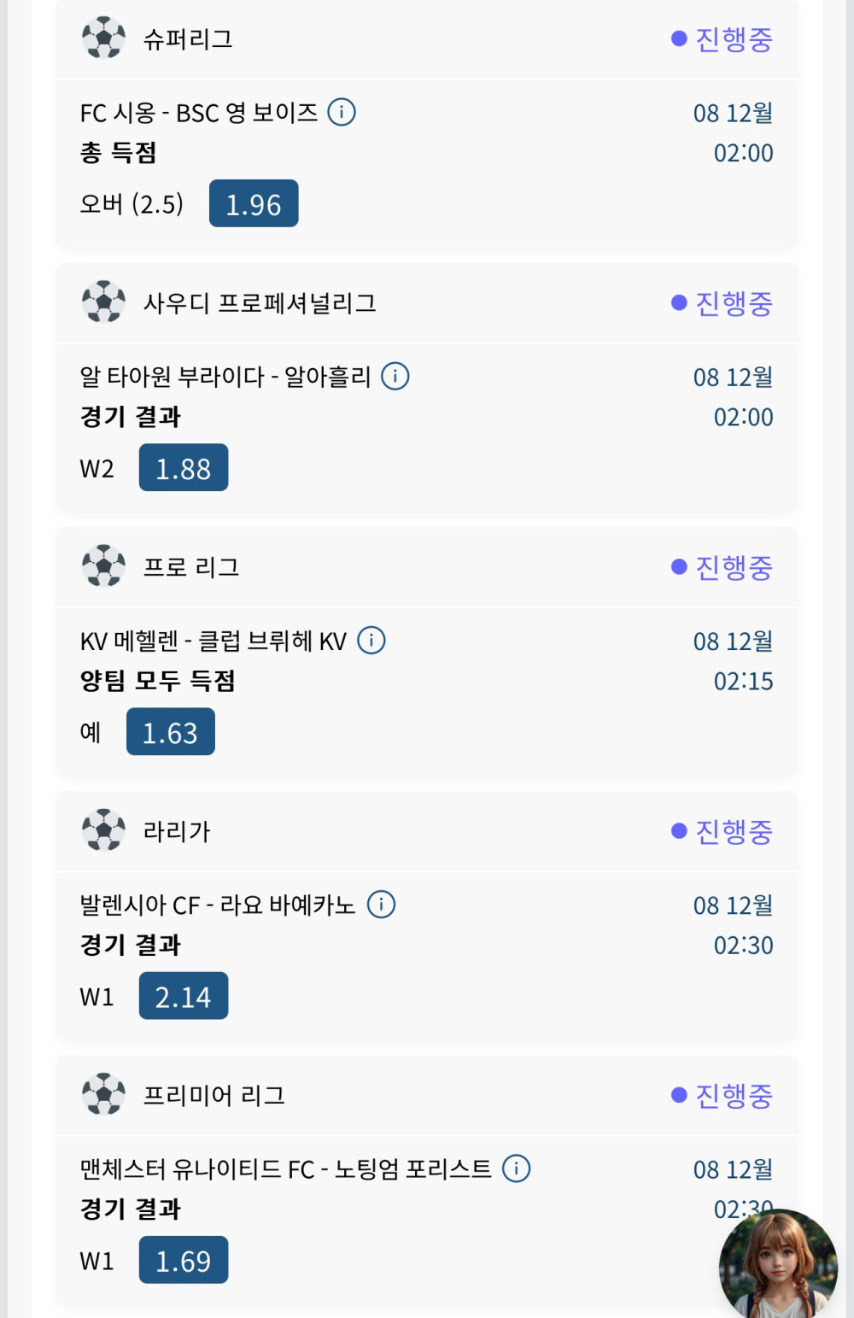The image size is (854, 1318).
Task: Click soccer ball icon beside 라리가
Action: (x=103, y=830)
